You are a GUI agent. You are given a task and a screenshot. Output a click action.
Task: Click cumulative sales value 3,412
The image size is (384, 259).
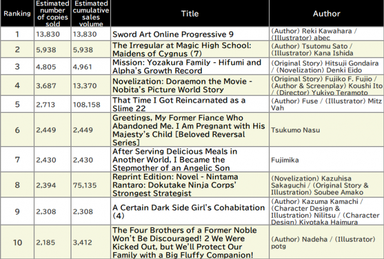pyautogui.click(x=82, y=242)
